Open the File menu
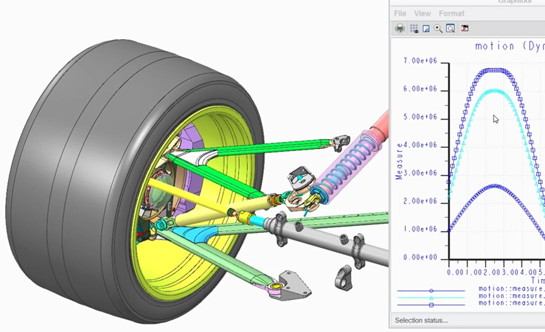Viewport: 545px width, 332px height. (400, 13)
